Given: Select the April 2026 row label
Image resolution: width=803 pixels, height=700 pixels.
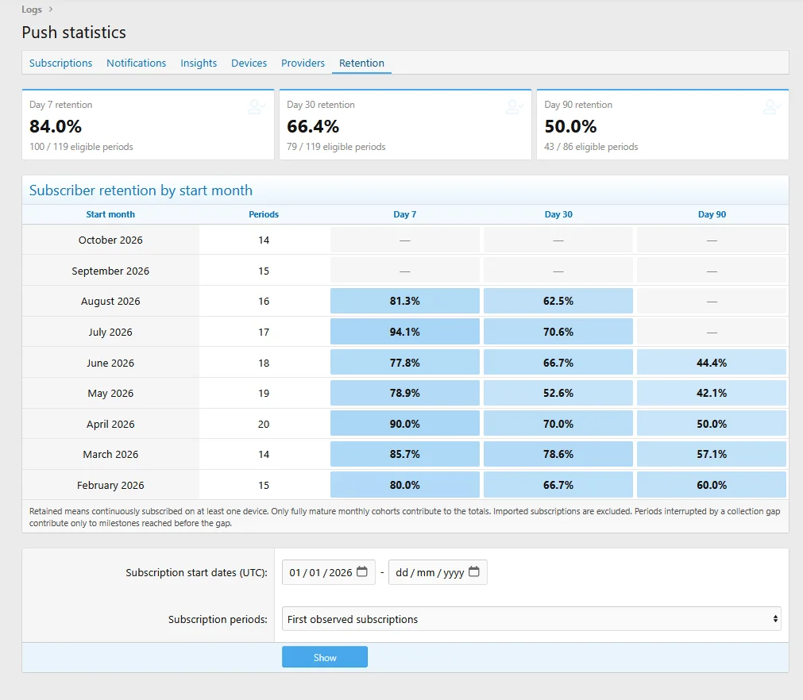Looking at the screenshot, I should pos(110,424).
